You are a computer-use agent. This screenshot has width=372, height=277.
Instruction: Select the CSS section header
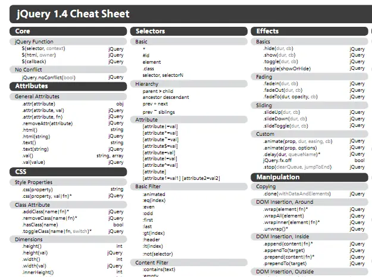point(68,172)
